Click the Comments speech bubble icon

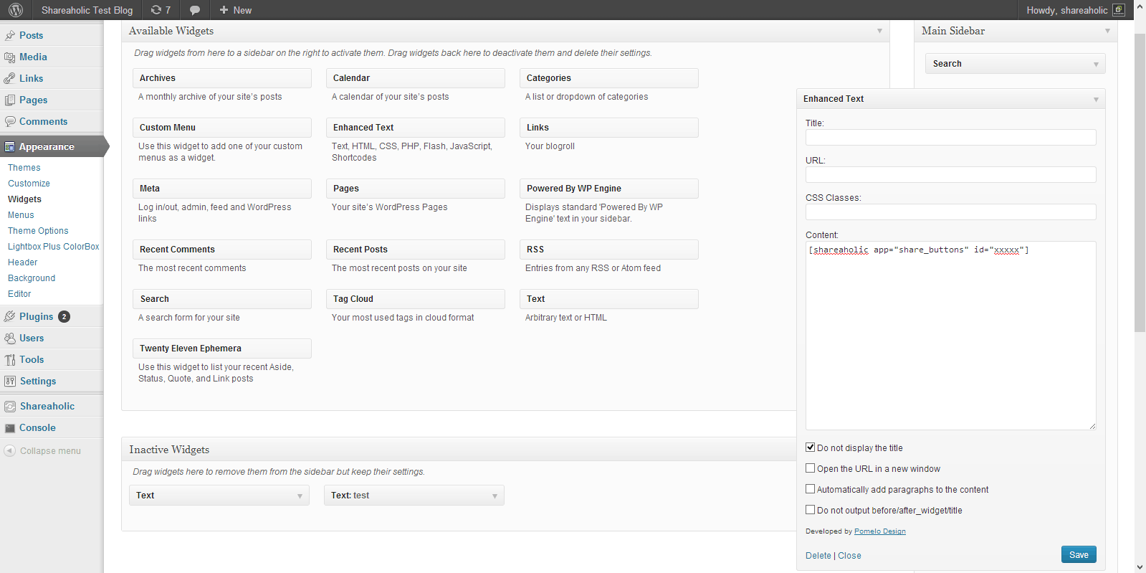point(10,121)
